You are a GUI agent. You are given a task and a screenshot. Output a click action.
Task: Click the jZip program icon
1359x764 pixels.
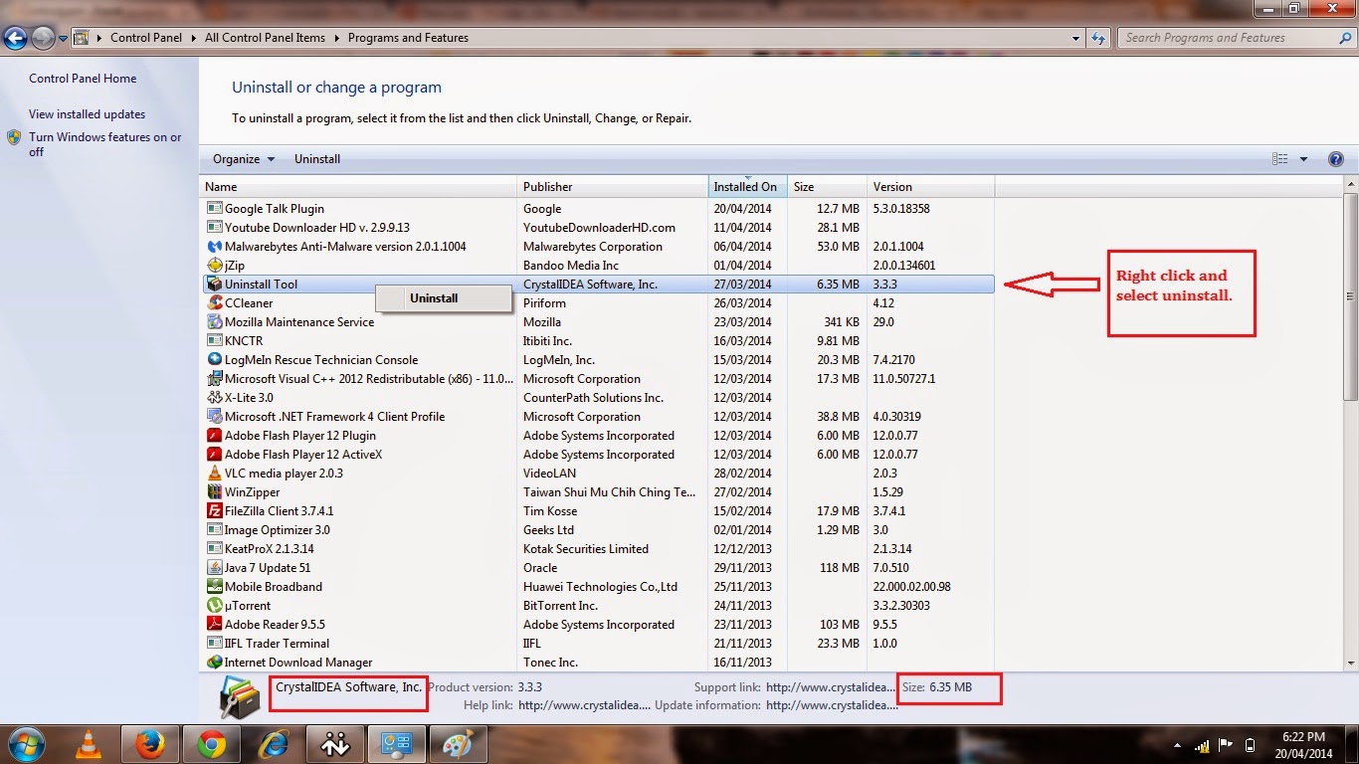coord(214,266)
